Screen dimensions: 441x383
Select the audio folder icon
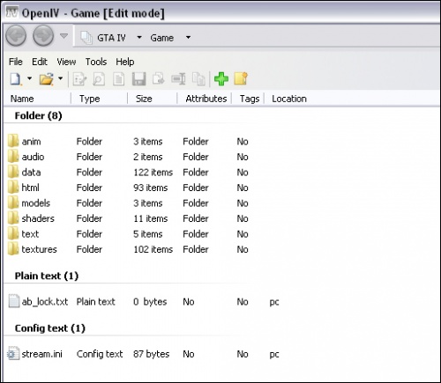coord(13,156)
